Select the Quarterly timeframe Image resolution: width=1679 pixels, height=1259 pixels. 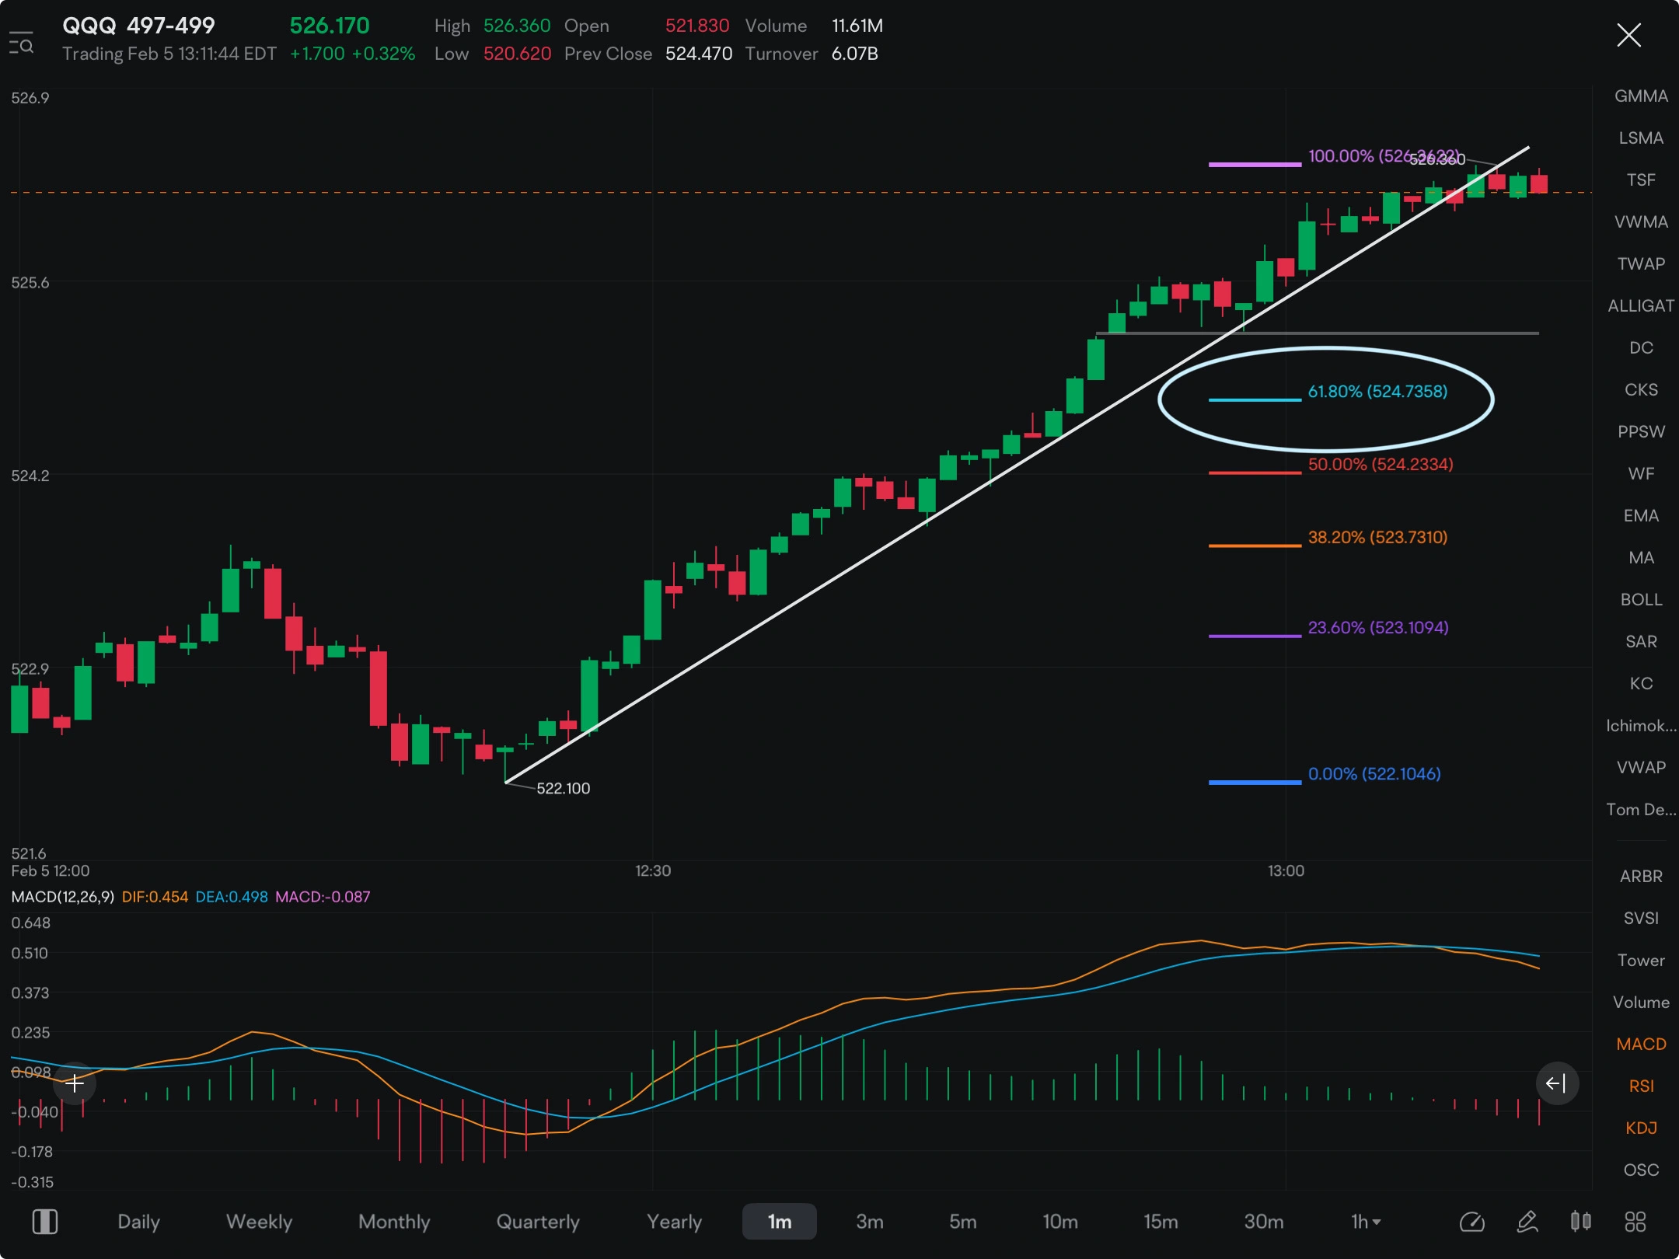tap(538, 1222)
